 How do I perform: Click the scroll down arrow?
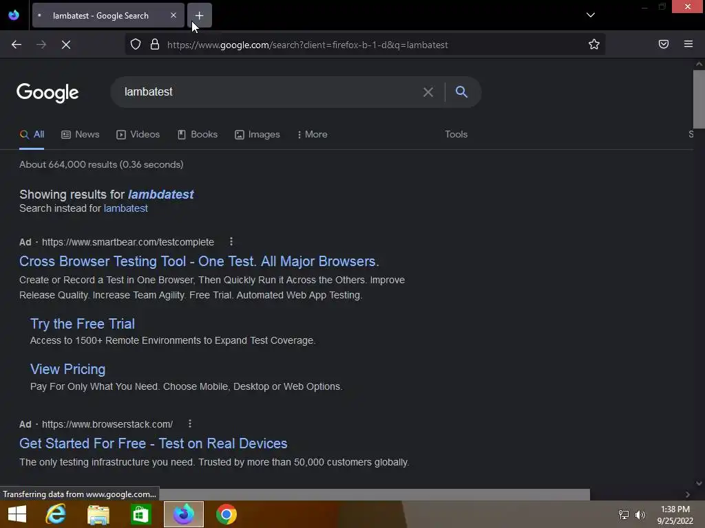(699, 483)
